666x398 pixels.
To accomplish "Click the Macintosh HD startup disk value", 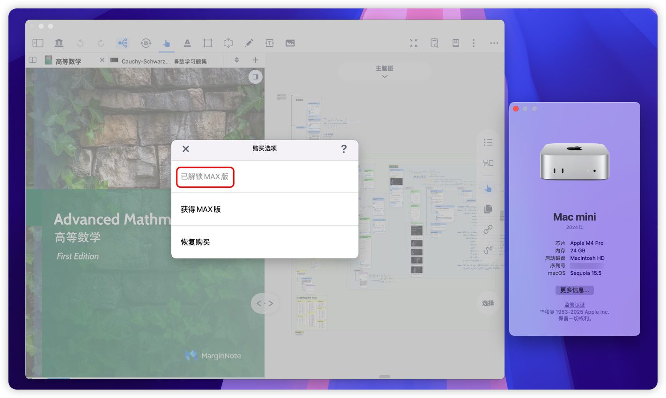I will [587, 258].
